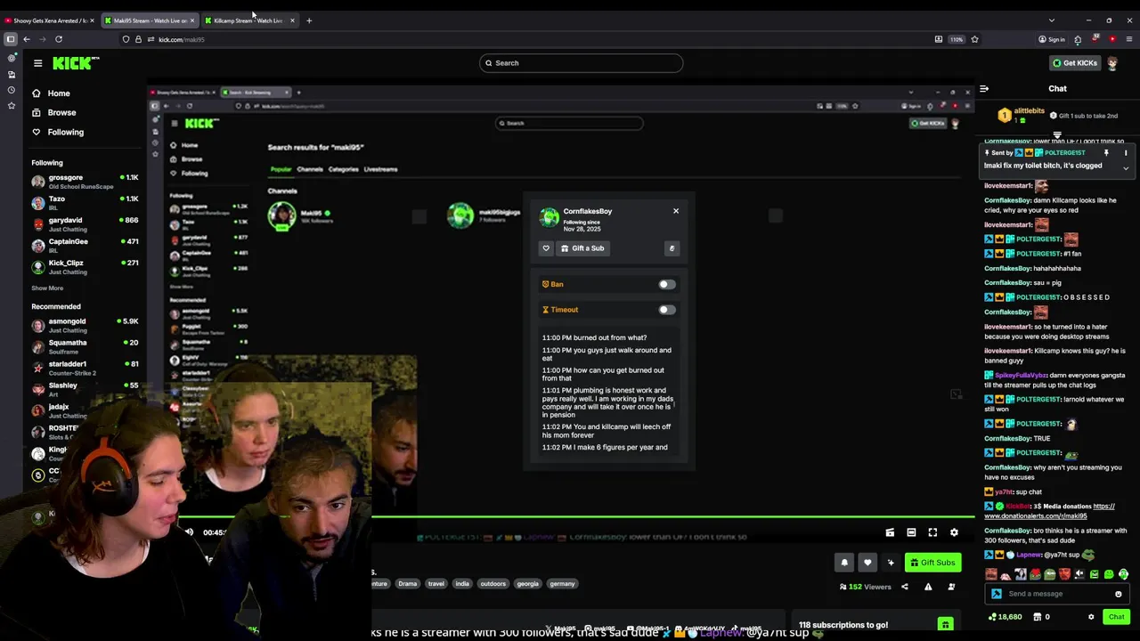Expand Show More under Following

click(x=47, y=288)
